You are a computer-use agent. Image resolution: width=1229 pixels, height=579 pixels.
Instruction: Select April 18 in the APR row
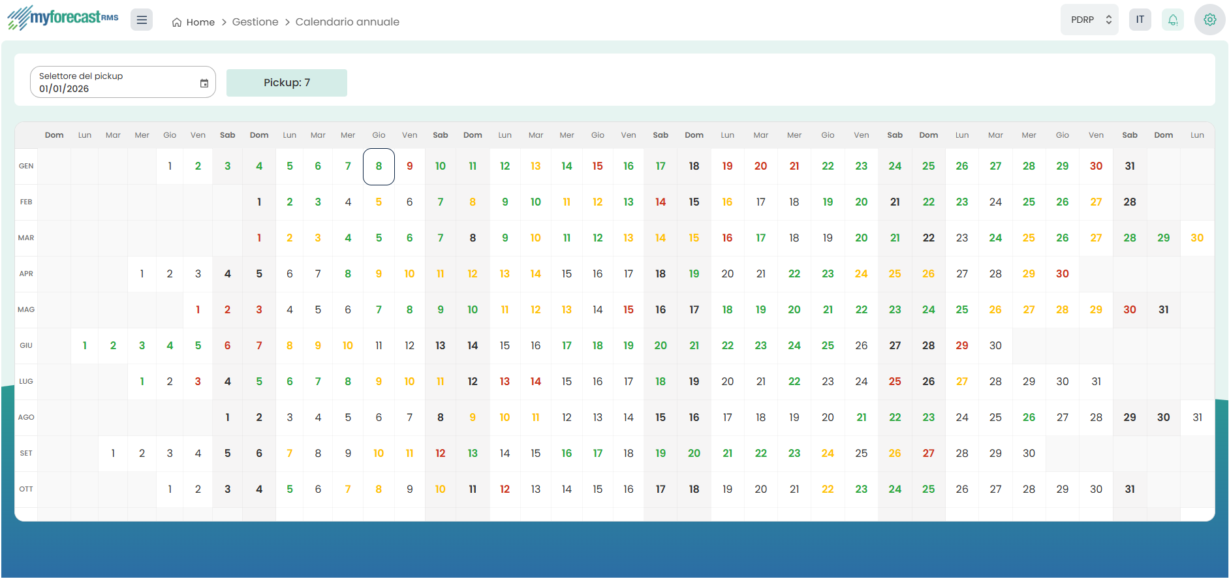pyautogui.click(x=661, y=274)
